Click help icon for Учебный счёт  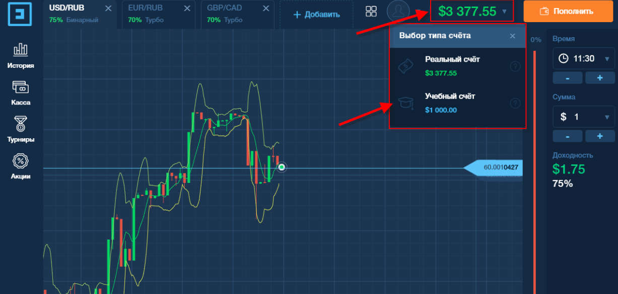[515, 103]
